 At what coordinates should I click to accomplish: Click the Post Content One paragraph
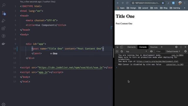tap(124, 24)
